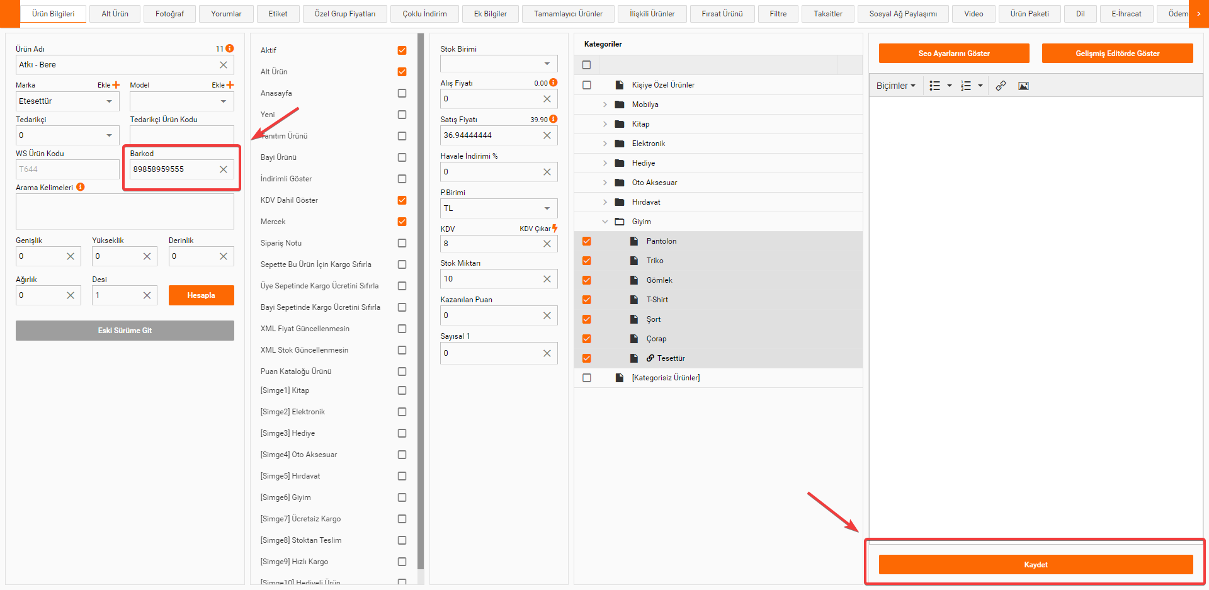1209x590 pixels.
Task: Click the Hesapla button
Action: coord(201,295)
